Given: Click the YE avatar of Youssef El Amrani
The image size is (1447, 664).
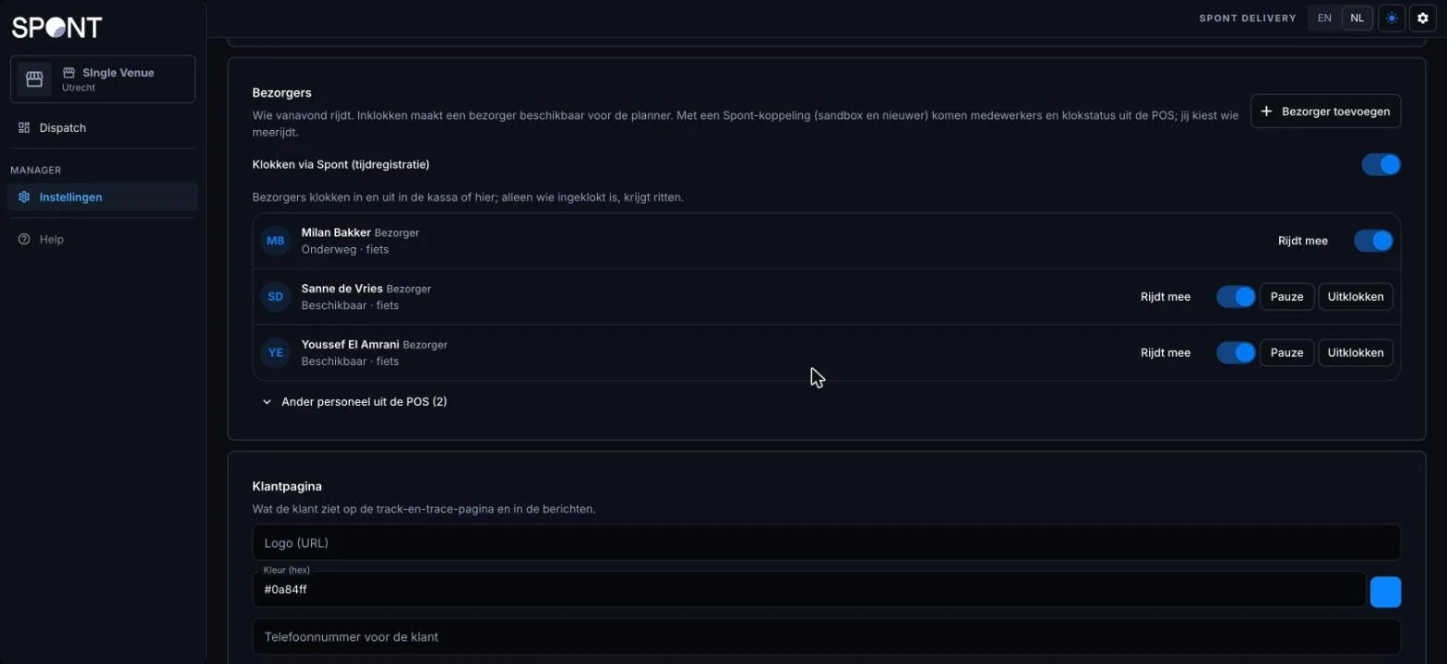Looking at the screenshot, I should point(276,352).
